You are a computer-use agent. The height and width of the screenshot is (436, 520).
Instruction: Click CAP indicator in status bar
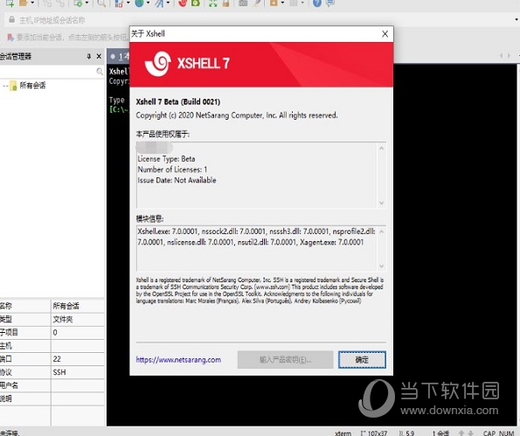pos(489,433)
